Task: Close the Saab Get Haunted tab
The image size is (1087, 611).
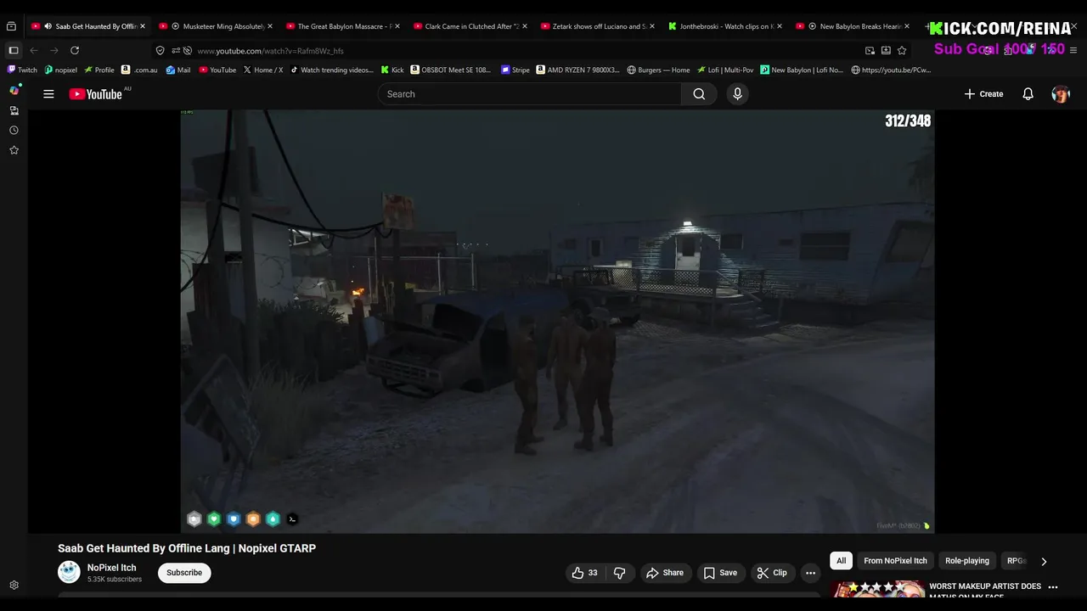Action: pyautogui.click(x=143, y=26)
